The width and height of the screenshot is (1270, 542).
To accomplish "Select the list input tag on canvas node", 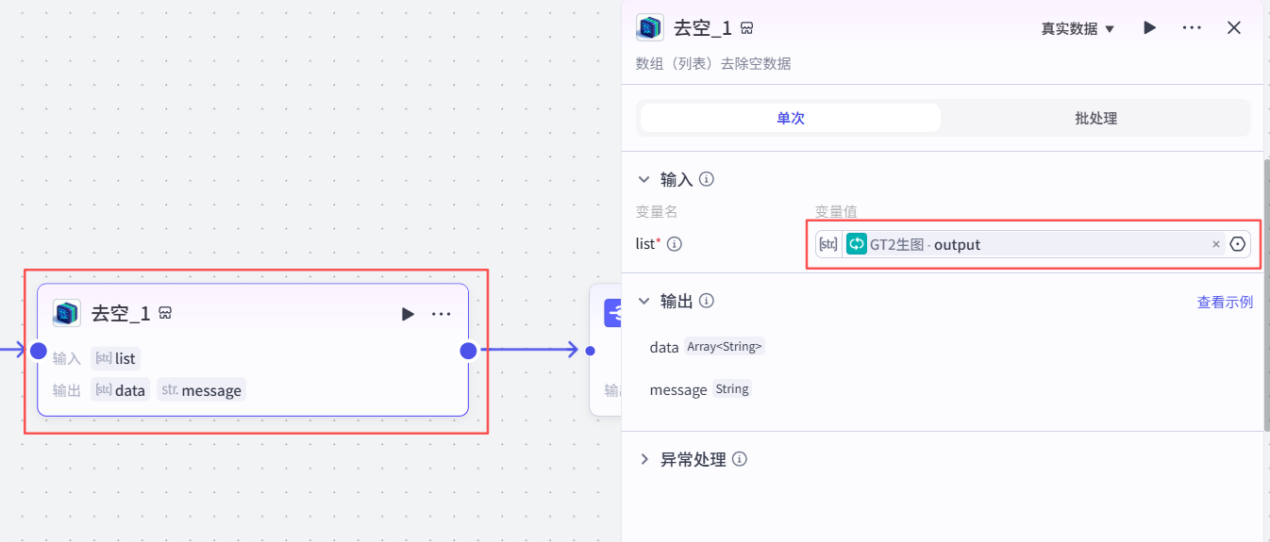I will point(115,358).
